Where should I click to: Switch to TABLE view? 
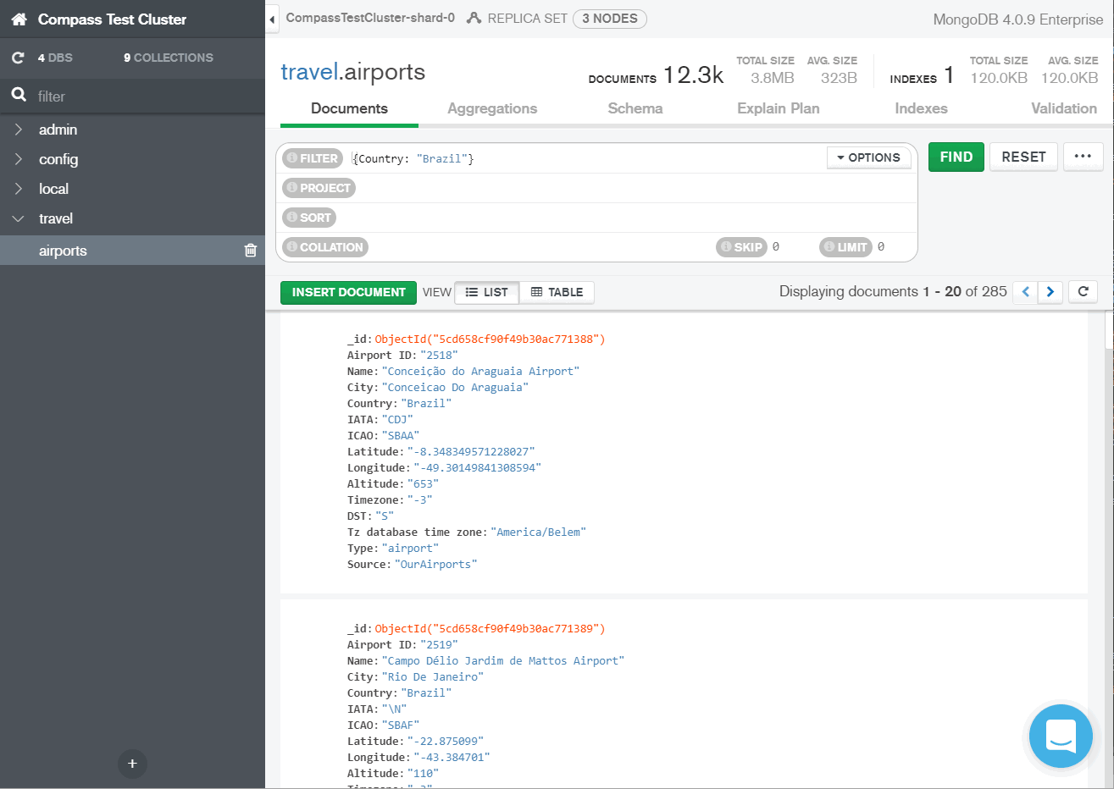pyautogui.click(x=557, y=291)
